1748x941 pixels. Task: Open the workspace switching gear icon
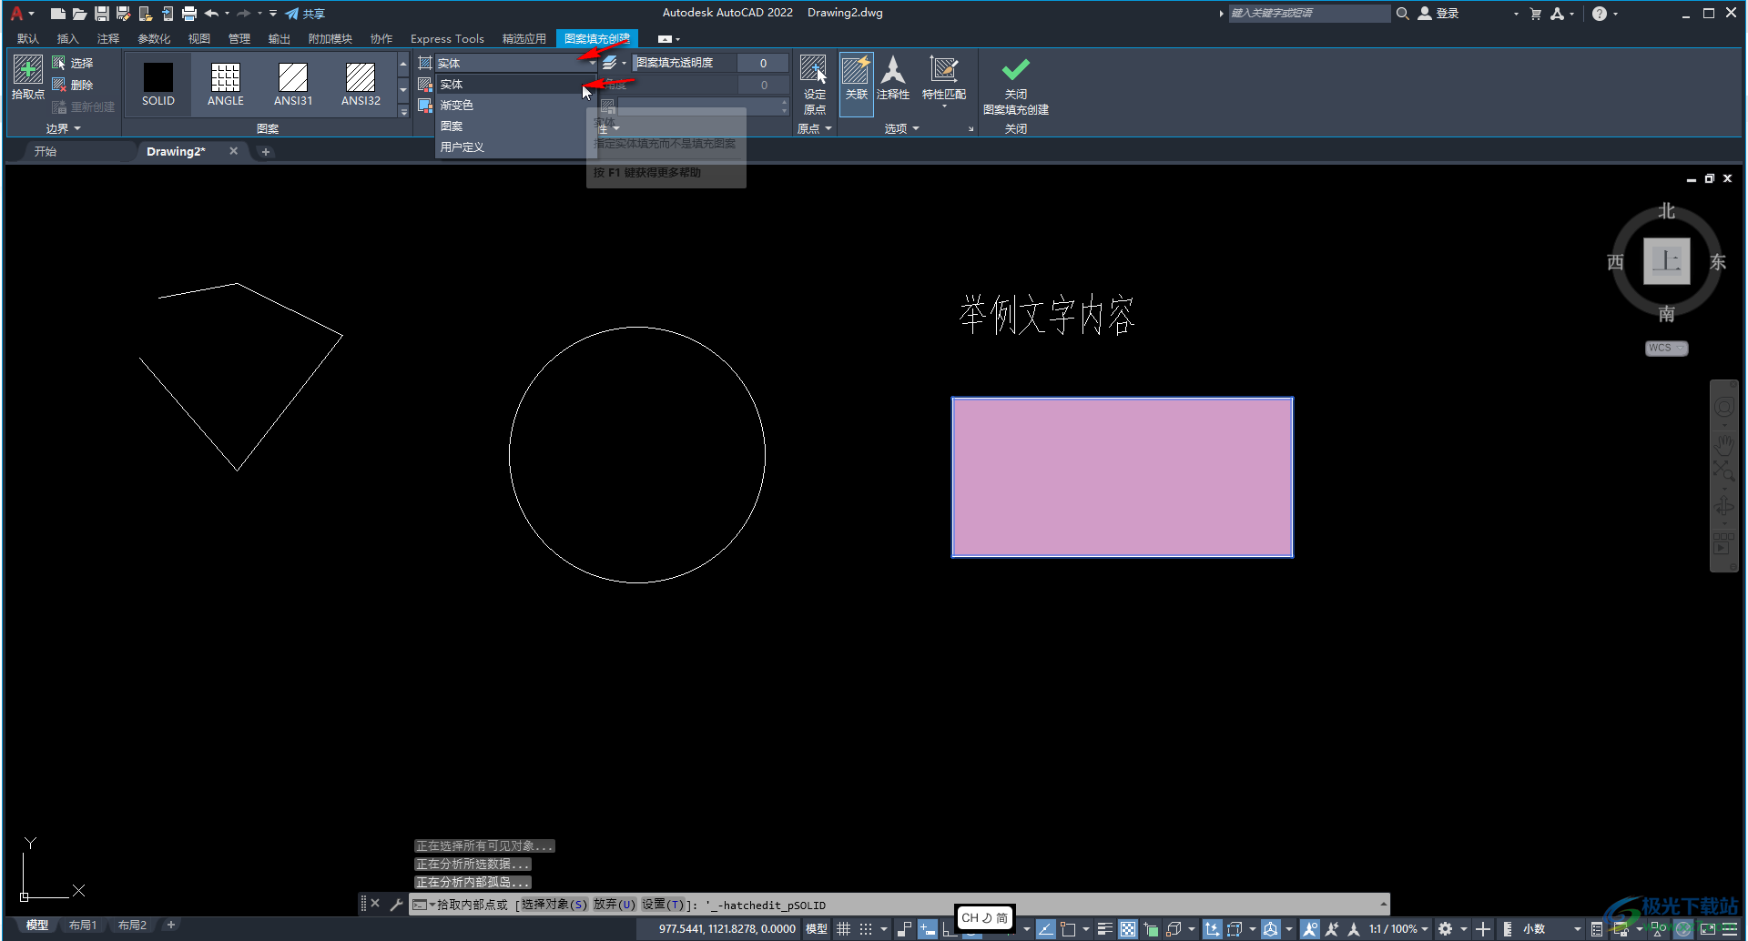(x=1445, y=929)
